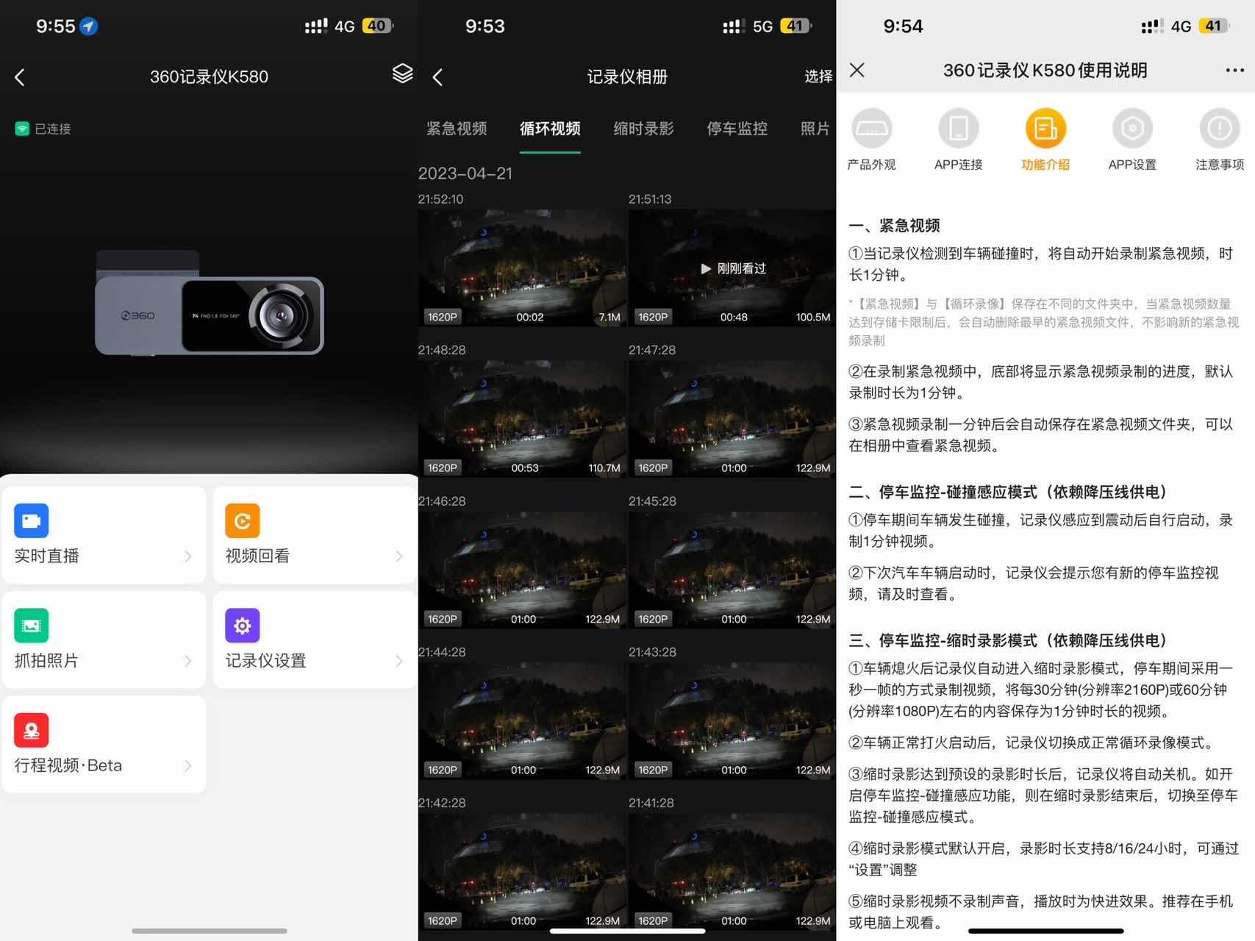This screenshot has height=941, width=1255.
Task: Open the 记录仪设置 settings icon
Action: click(x=241, y=625)
